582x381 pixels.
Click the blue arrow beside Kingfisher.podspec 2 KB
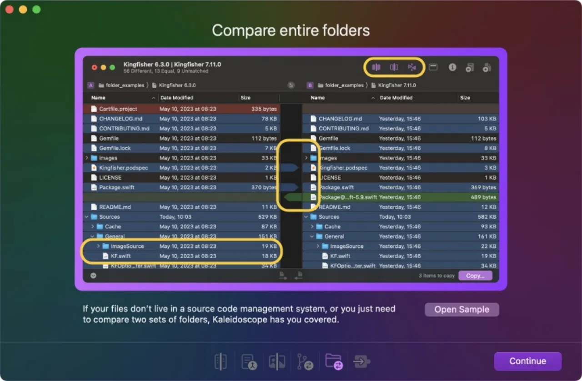click(x=289, y=168)
